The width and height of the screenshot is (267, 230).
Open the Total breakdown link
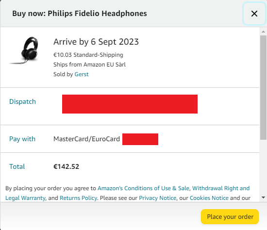click(x=17, y=166)
